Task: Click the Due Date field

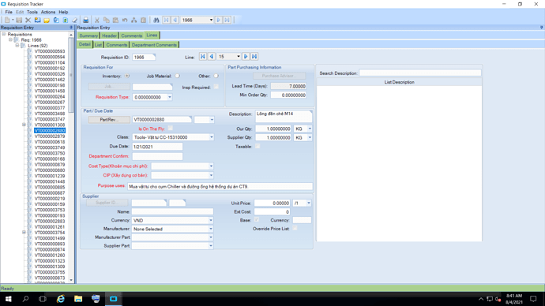Action: [x=157, y=147]
